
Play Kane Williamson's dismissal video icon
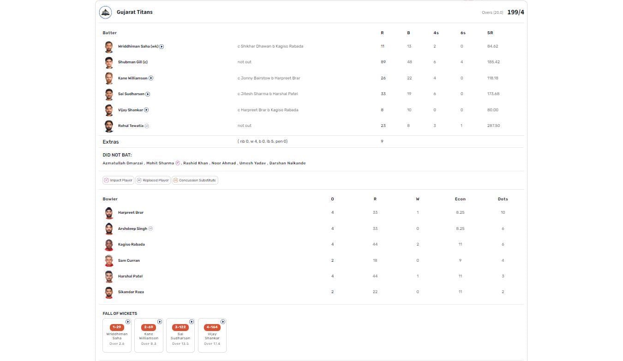[151, 78]
